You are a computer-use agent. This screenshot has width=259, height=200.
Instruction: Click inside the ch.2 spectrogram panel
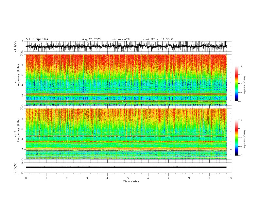[126, 134]
